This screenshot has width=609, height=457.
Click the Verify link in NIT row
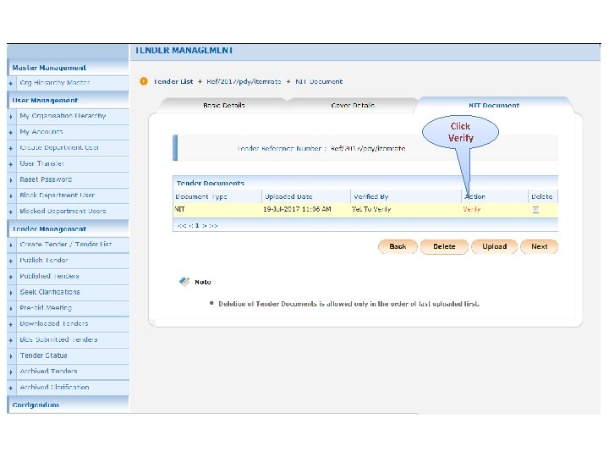pyautogui.click(x=471, y=210)
